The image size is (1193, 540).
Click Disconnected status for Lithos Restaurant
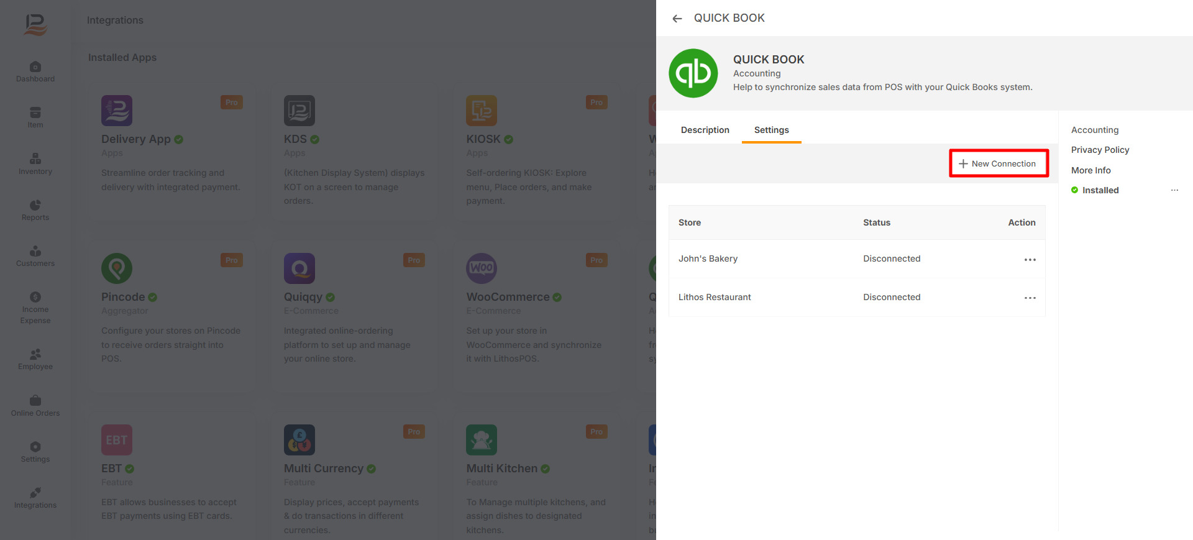pos(892,297)
